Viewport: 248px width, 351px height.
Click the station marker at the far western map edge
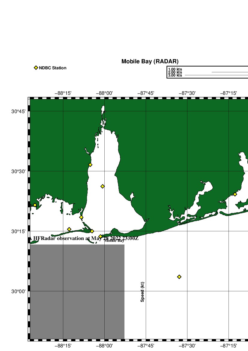point(35,205)
